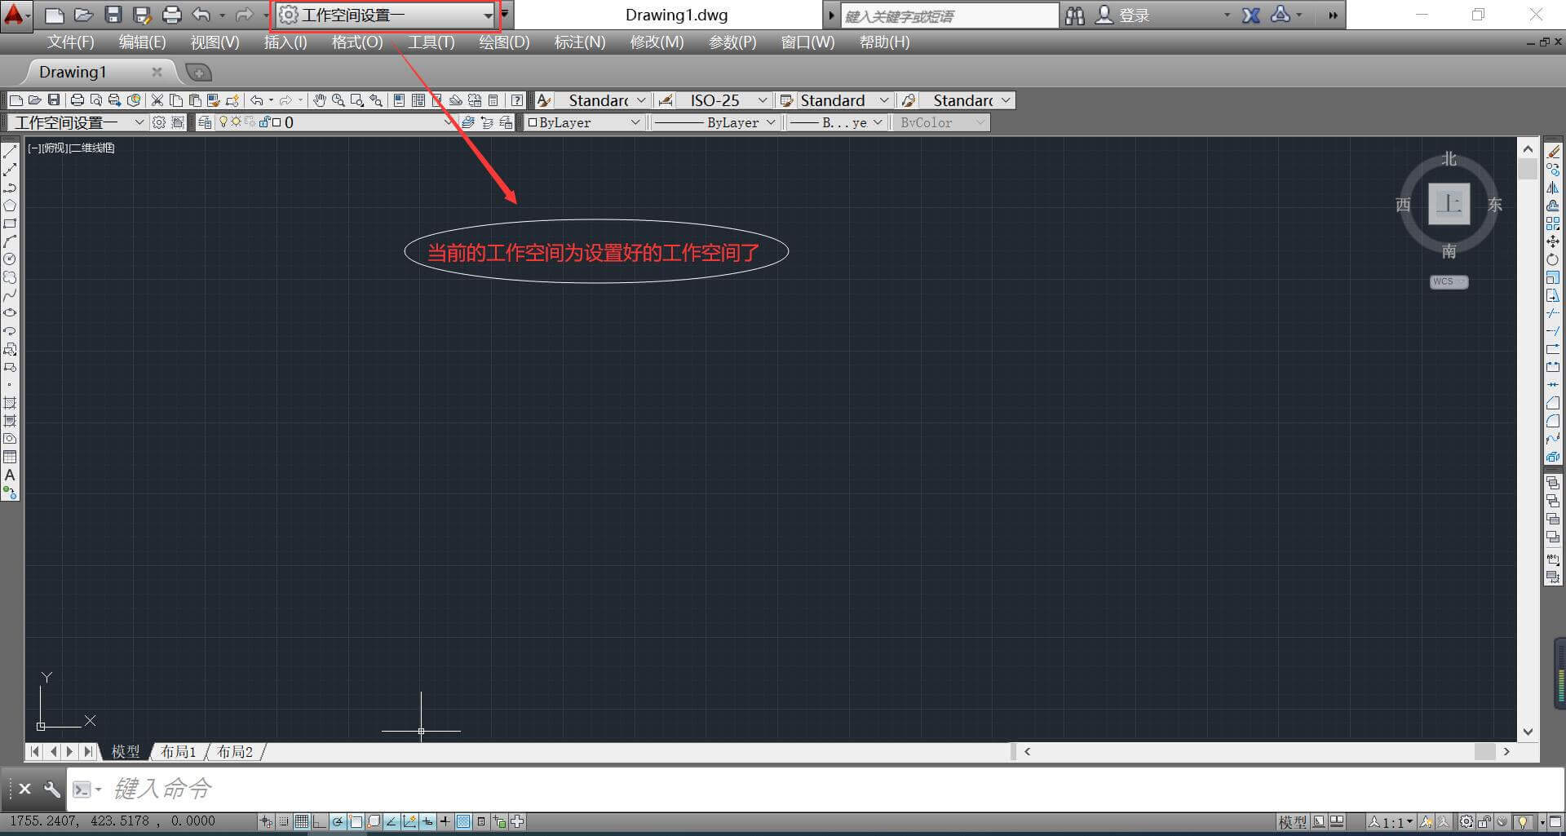
Task: Click the Help question mark icon
Action: tap(517, 100)
